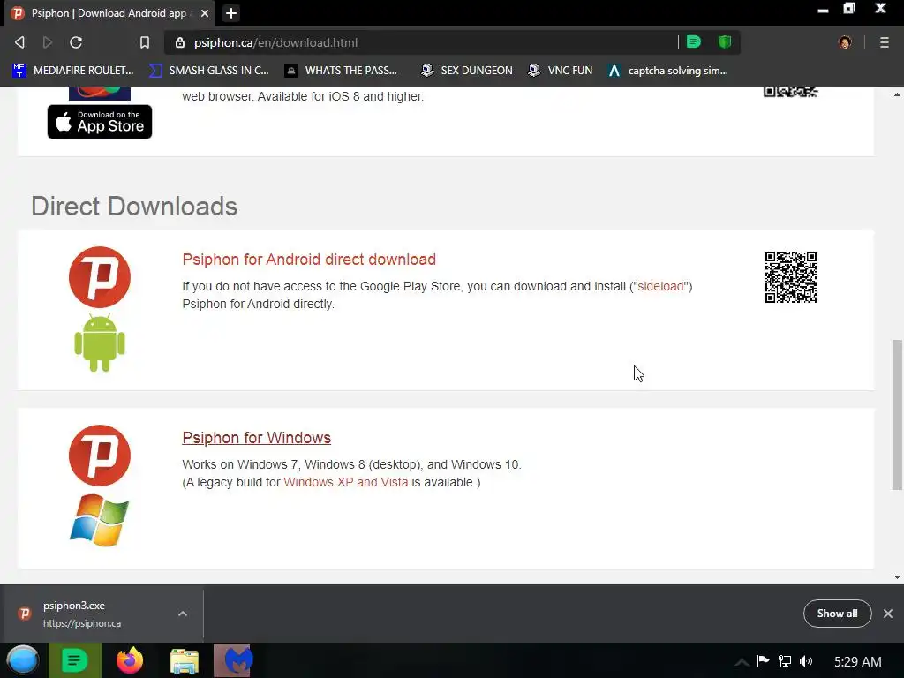The height and width of the screenshot is (678, 904).
Task: Launch Firefox from the taskbar
Action: [130, 660]
